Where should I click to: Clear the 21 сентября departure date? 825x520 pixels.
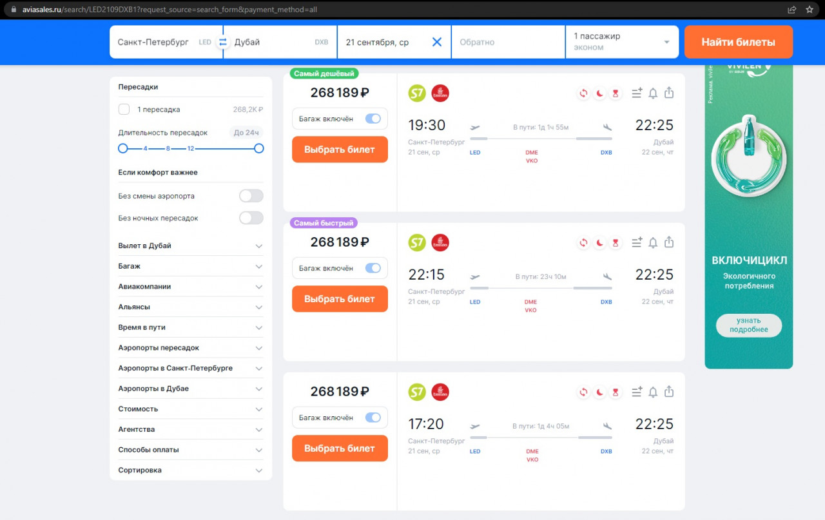(437, 42)
